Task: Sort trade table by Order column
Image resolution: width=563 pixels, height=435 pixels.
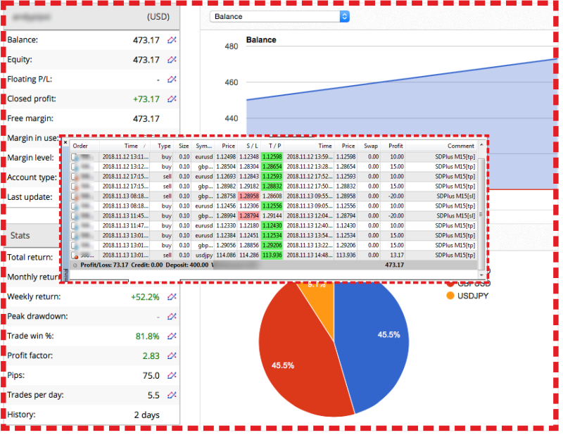Action: point(80,146)
